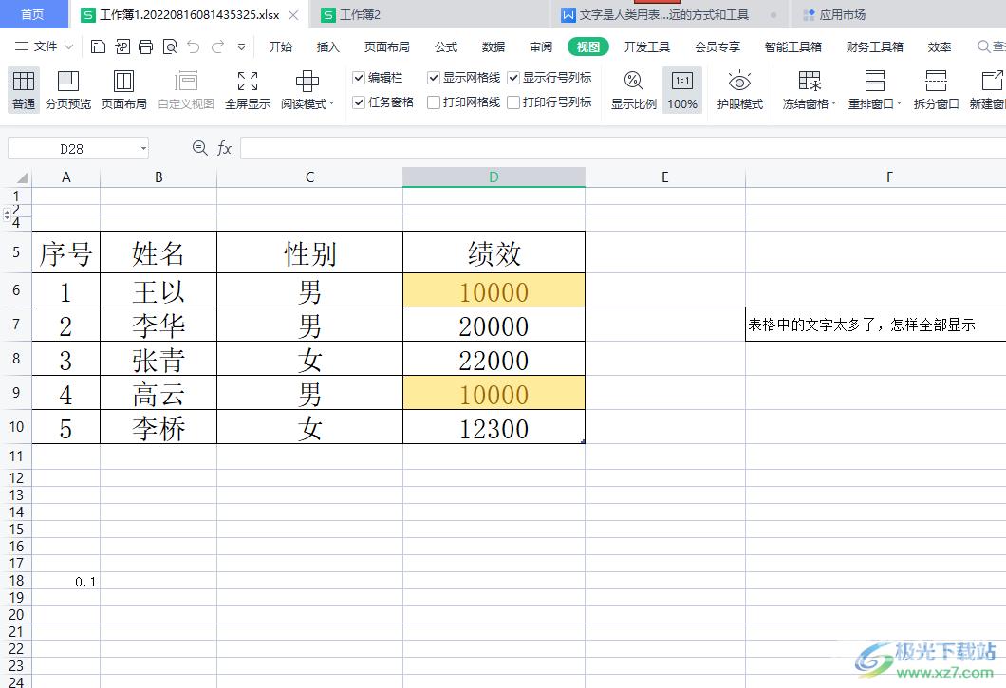Click 新建窗口 new window icon

pyautogui.click(x=987, y=90)
